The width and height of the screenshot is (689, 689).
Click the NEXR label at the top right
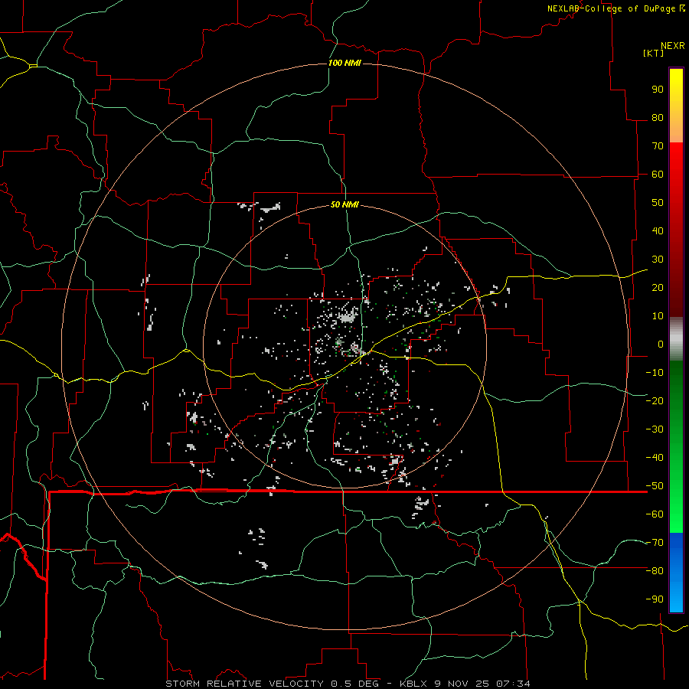673,46
